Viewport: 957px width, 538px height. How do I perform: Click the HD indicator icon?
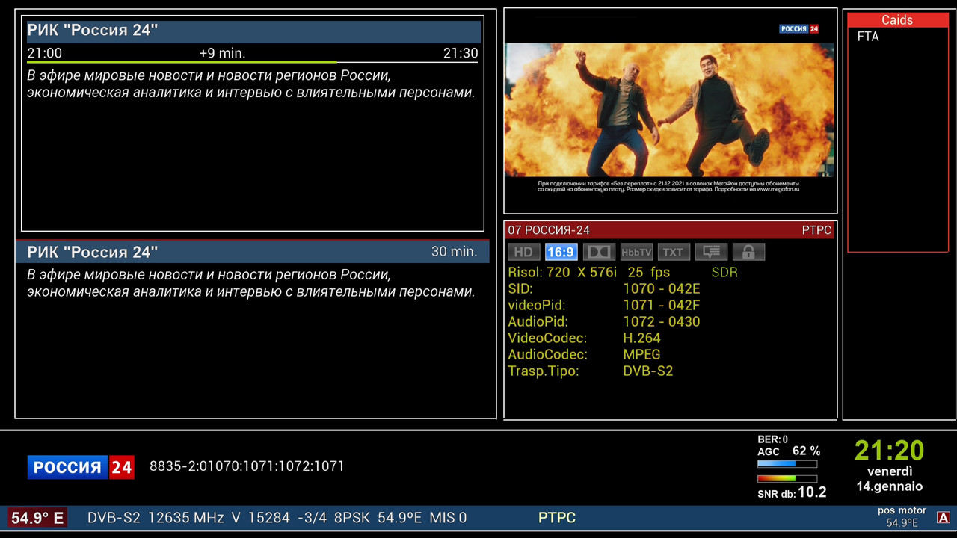coord(523,252)
